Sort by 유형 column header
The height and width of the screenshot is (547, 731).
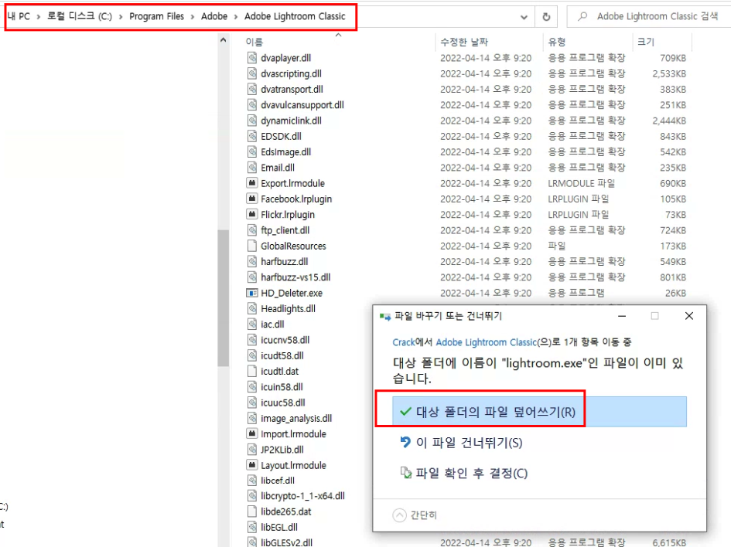click(x=557, y=42)
